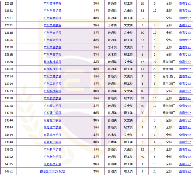Open 广州华立学院 link in 艺术类 文史类 row
Viewport: 193px width, 175px height.
point(53,47)
